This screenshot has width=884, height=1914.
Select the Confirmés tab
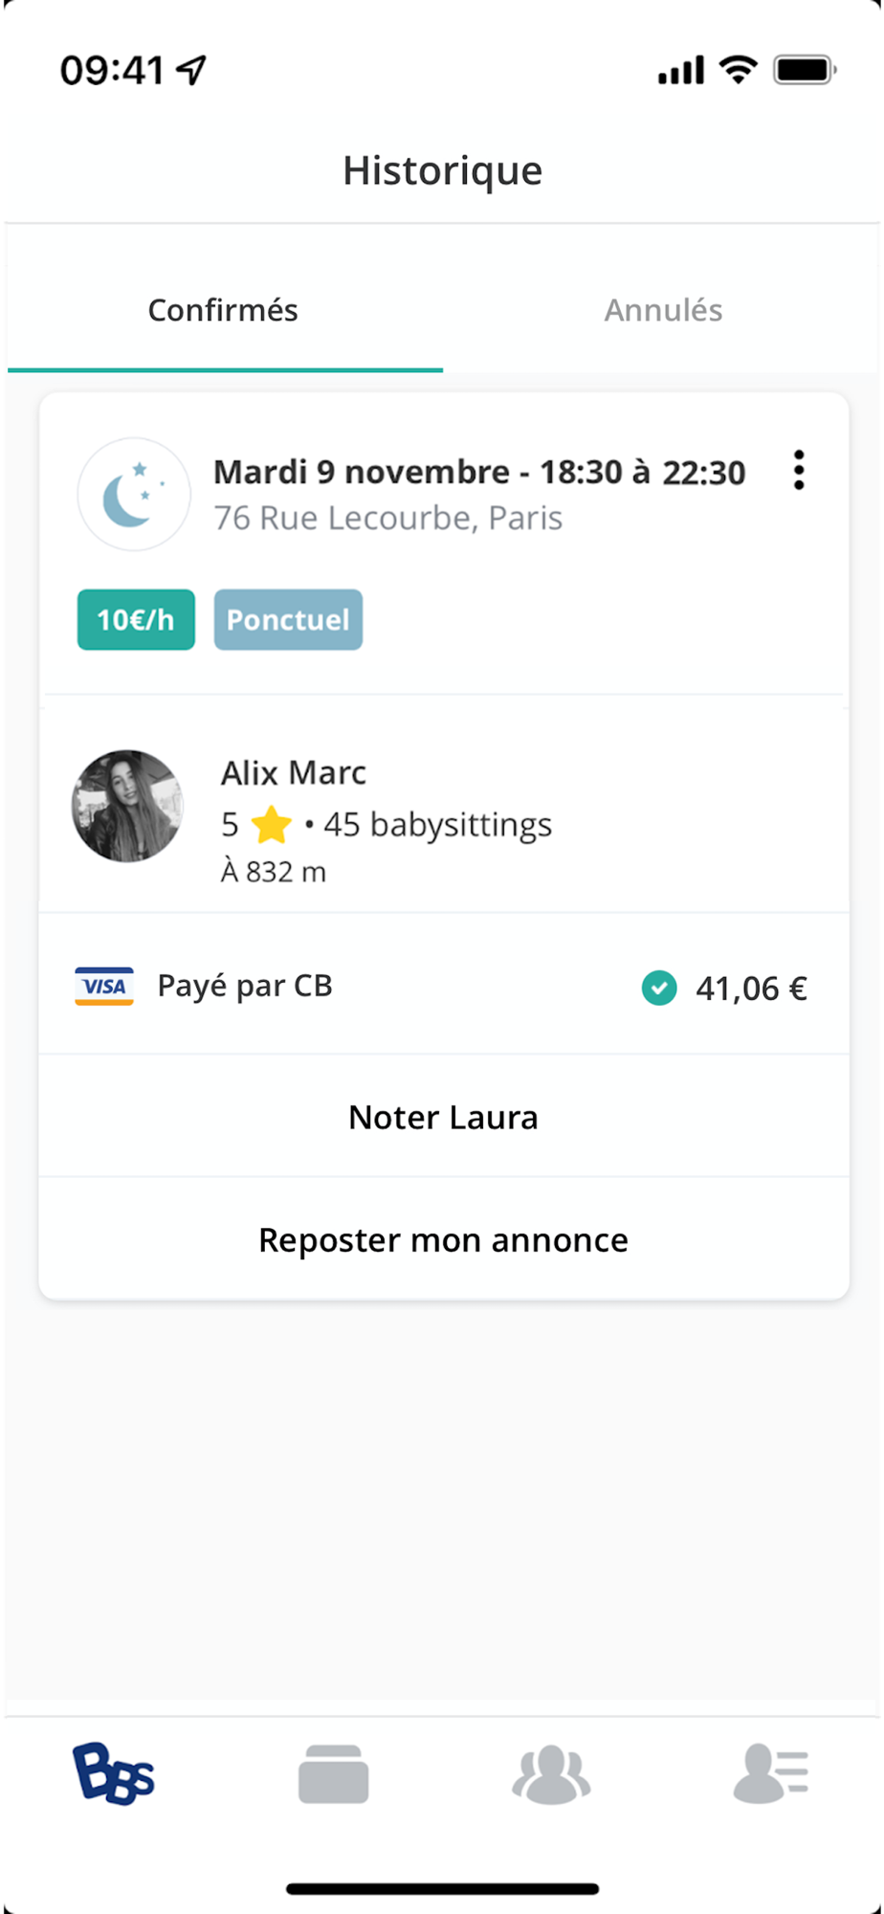[x=223, y=310]
